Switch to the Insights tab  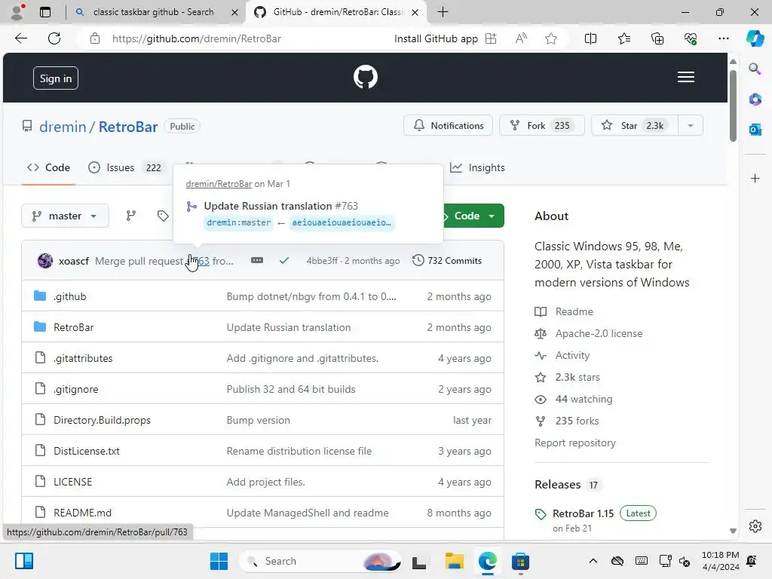(477, 167)
